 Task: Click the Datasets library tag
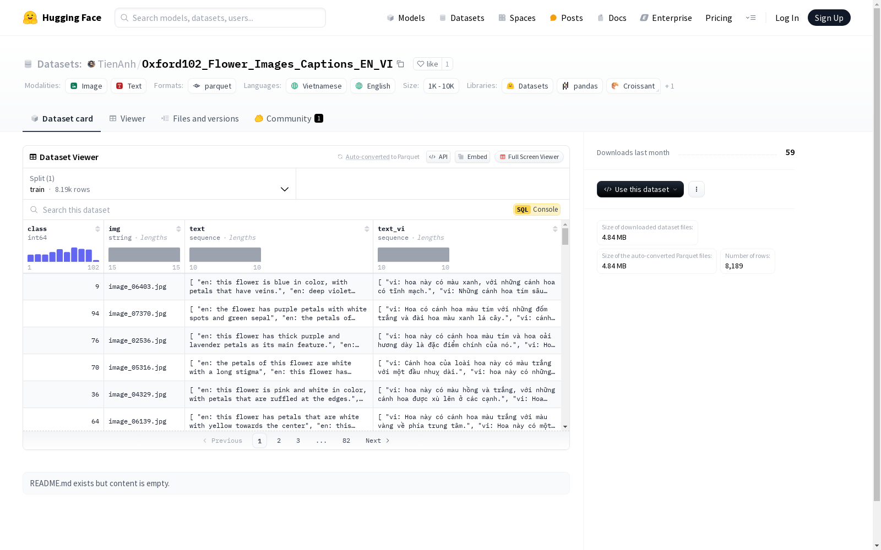(x=527, y=86)
